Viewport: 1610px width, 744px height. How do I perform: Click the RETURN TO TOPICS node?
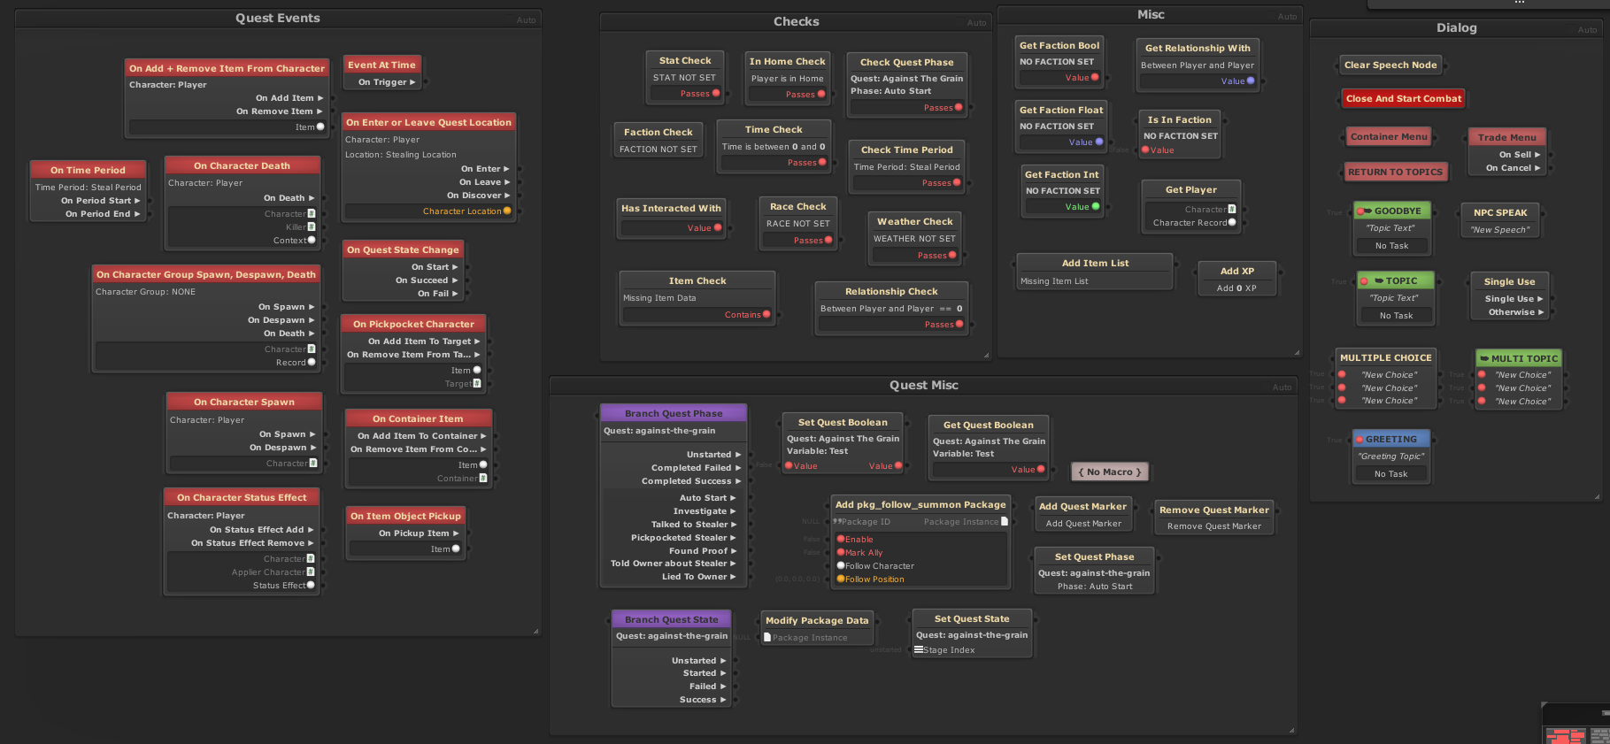pyautogui.click(x=1395, y=173)
